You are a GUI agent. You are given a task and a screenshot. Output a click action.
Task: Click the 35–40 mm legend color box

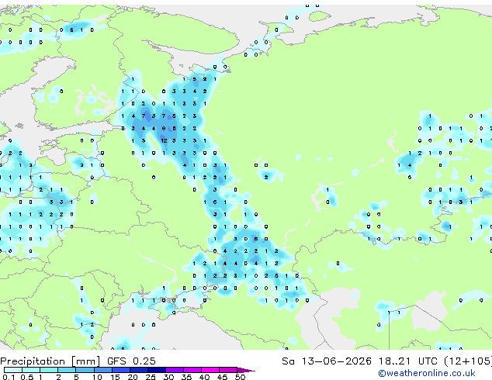192,370
